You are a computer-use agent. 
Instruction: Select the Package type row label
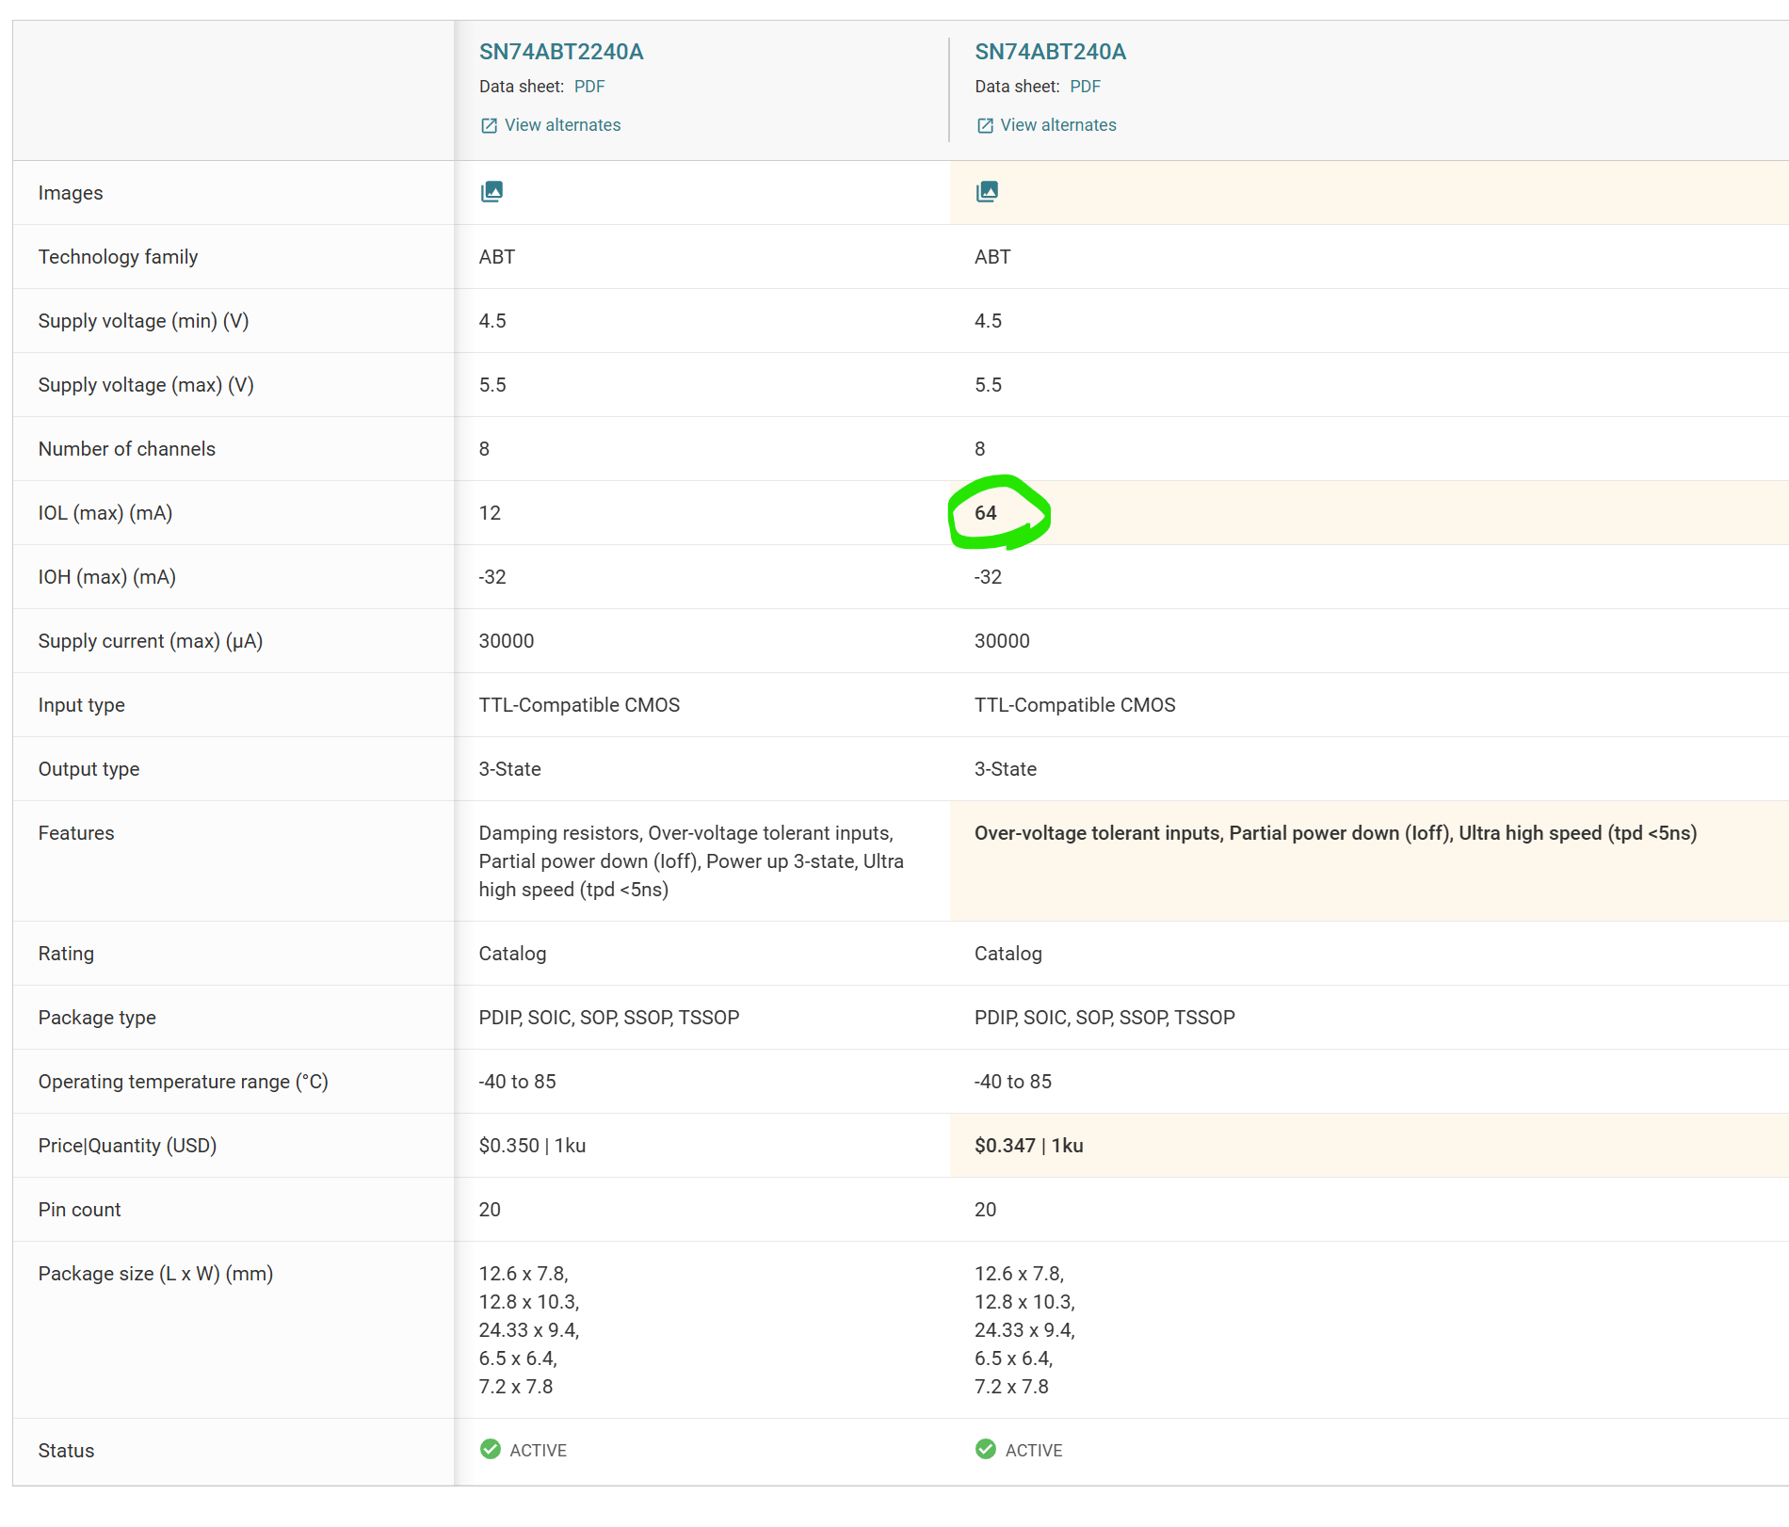tap(97, 1018)
